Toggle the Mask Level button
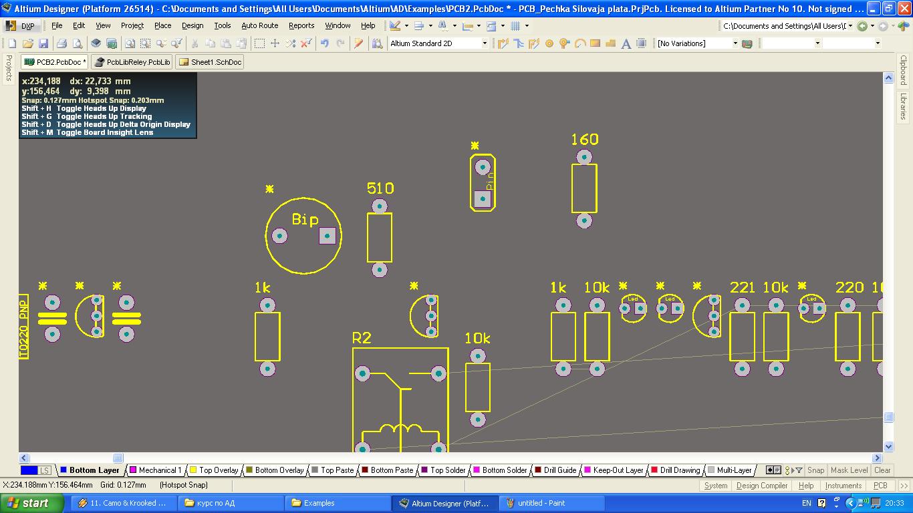The height and width of the screenshot is (513, 913). click(x=849, y=470)
